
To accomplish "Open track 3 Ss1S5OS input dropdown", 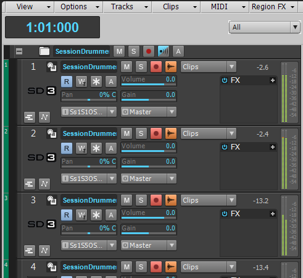I will (x=89, y=245).
